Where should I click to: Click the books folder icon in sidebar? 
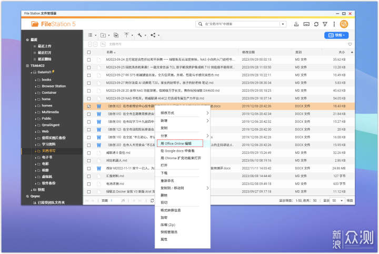38,80
